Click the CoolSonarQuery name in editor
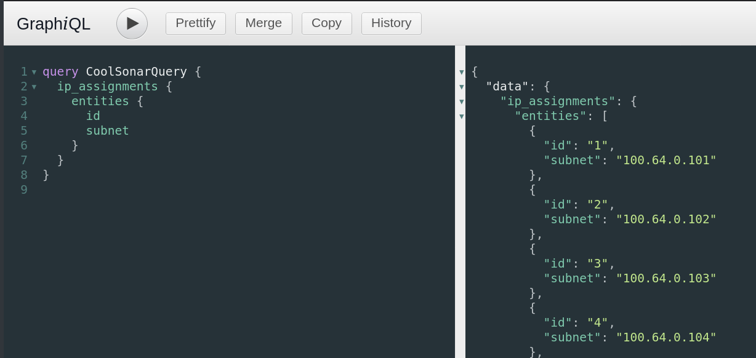756x358 pixels. coord(137,71)
